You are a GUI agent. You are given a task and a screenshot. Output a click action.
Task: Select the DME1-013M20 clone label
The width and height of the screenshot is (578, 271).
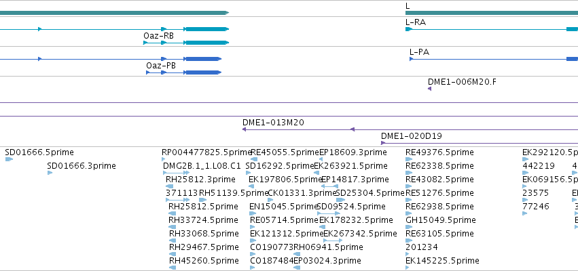273,123
